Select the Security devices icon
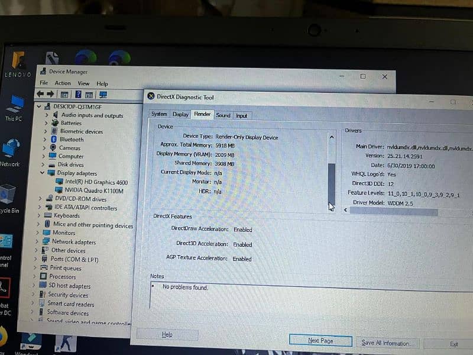This screenshot has height=355, width=473. click(42, 294)
